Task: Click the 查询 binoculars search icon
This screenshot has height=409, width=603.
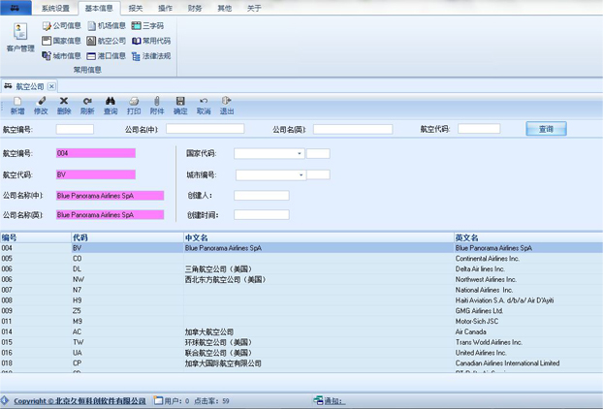Action: (111, 105)
